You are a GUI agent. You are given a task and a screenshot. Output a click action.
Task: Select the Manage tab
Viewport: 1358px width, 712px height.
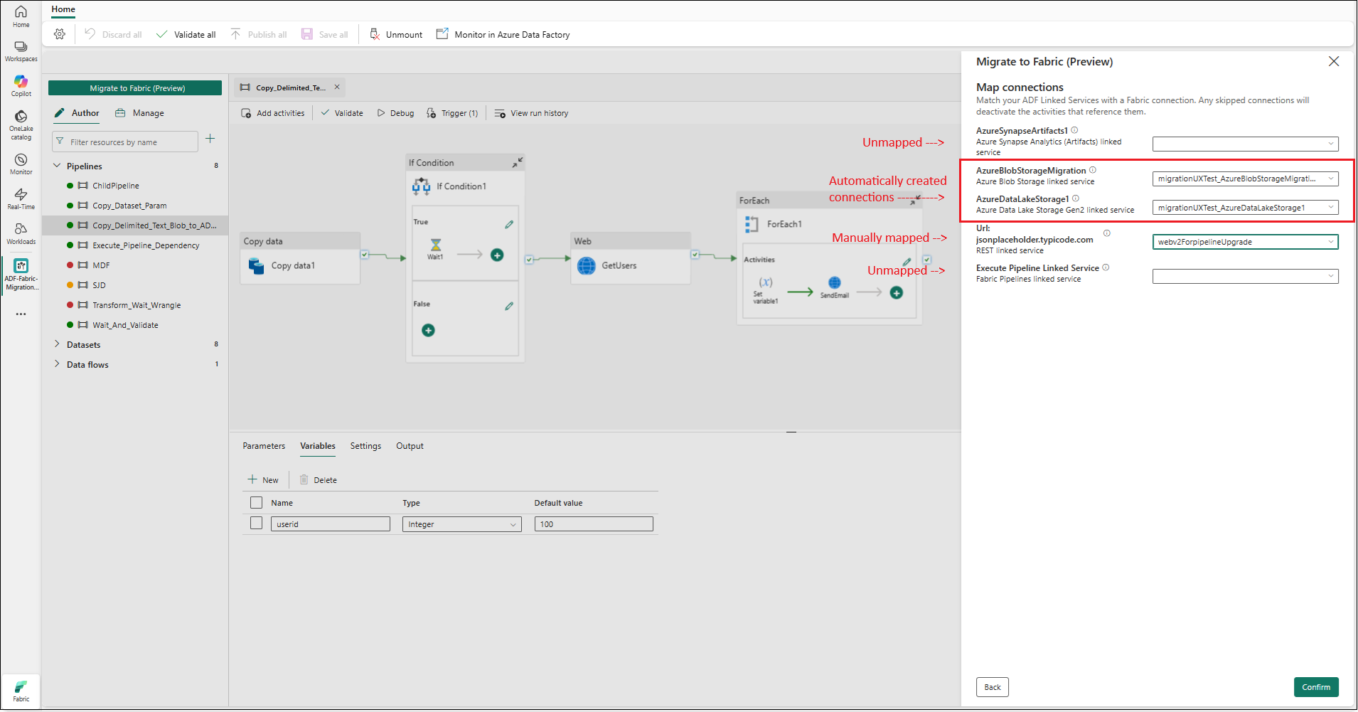point(139,113)
